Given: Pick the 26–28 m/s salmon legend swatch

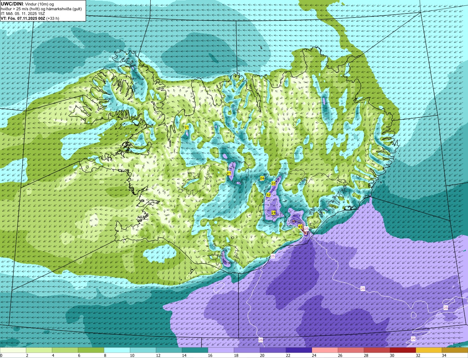Looking at the screenshot, I should (x=351, y=350).
